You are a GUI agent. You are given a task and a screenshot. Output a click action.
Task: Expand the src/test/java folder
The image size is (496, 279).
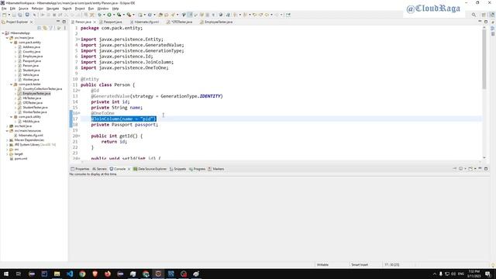pos(7,126)
